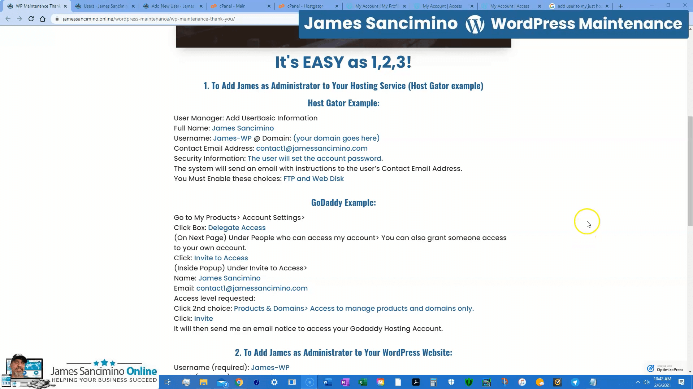Reload the current page
The height and width of the screenshot is (389, 693).
pos(31,19)
